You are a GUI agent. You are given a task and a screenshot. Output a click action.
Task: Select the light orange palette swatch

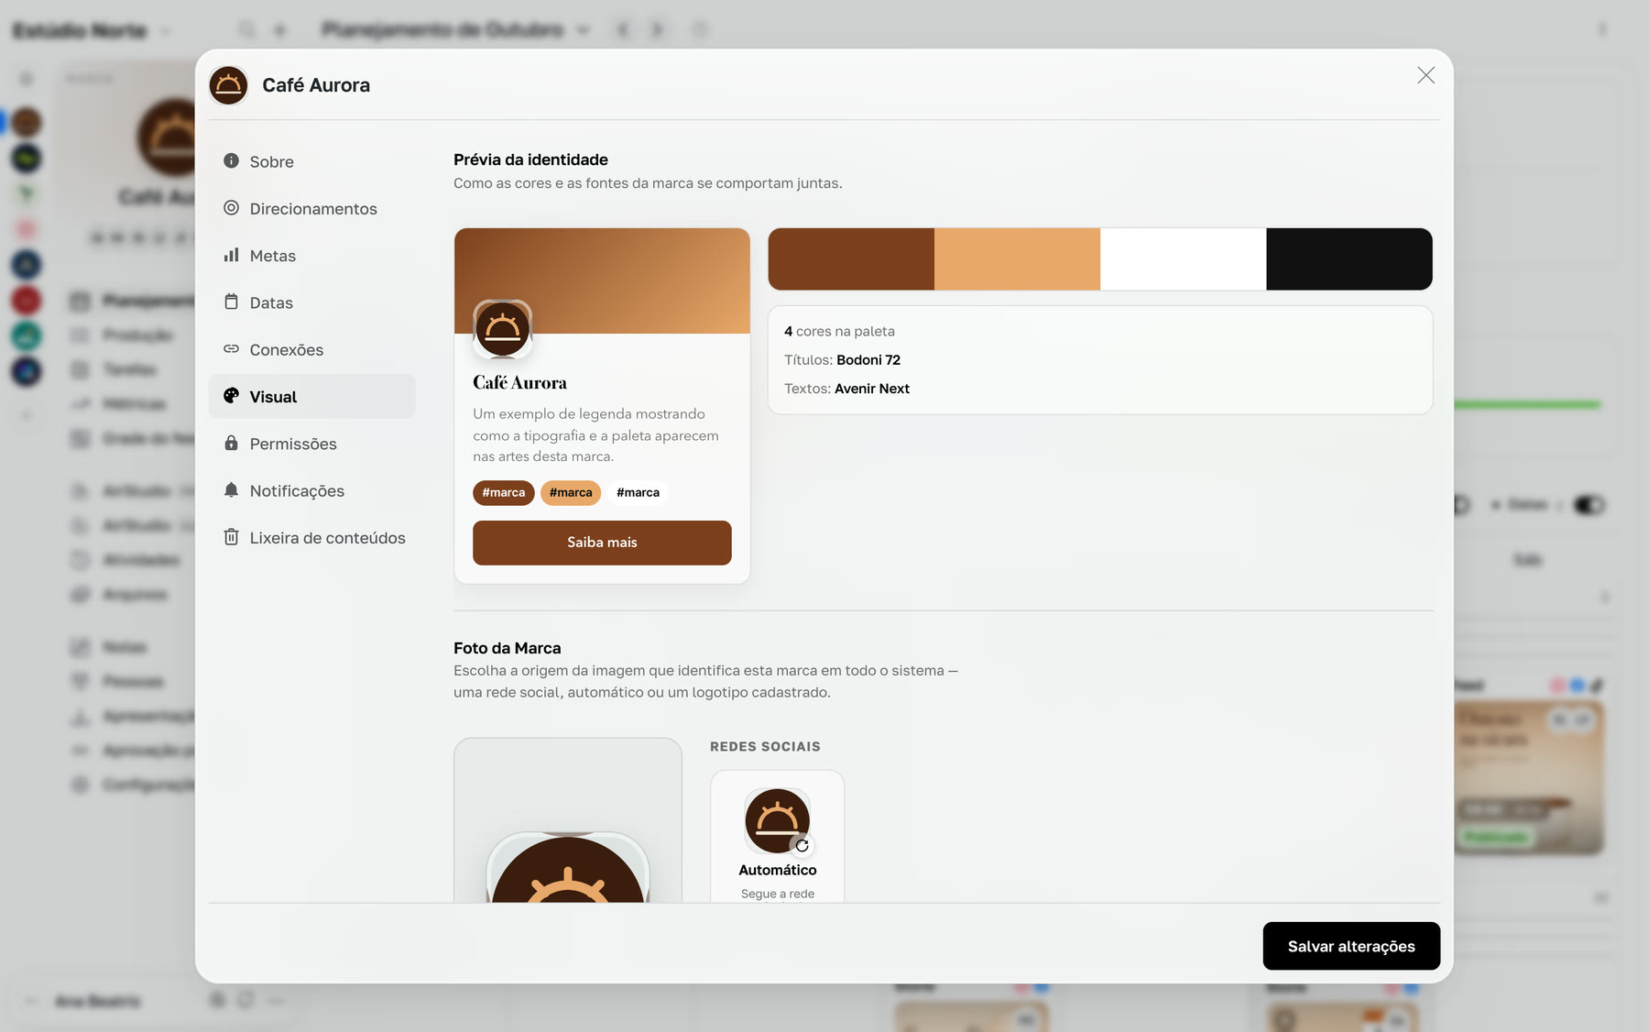pos(1017,259)
